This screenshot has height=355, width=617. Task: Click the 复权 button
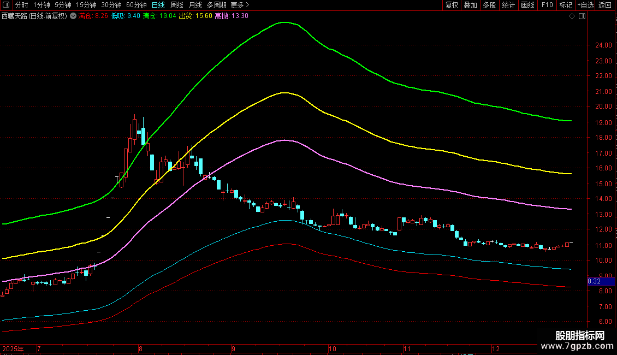[452, 5]
